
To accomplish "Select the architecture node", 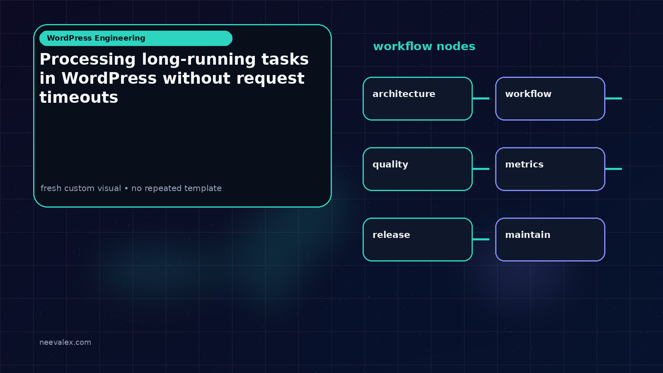I will coord(418,99).
